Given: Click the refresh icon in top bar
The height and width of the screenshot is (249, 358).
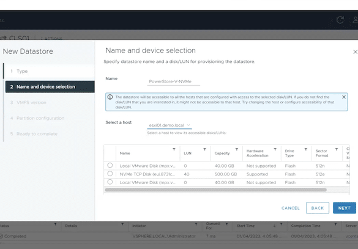Looking at the screenshot, I should coord(340,20).
